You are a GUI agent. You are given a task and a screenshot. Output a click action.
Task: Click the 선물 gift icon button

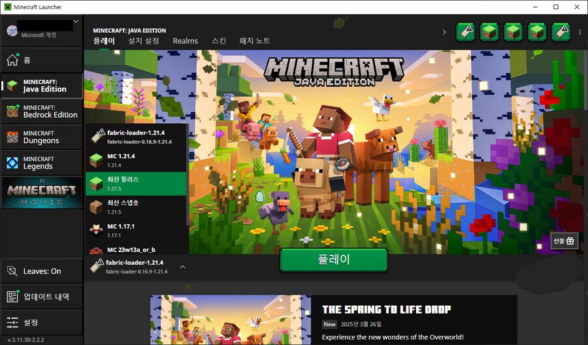click(564, 241)
